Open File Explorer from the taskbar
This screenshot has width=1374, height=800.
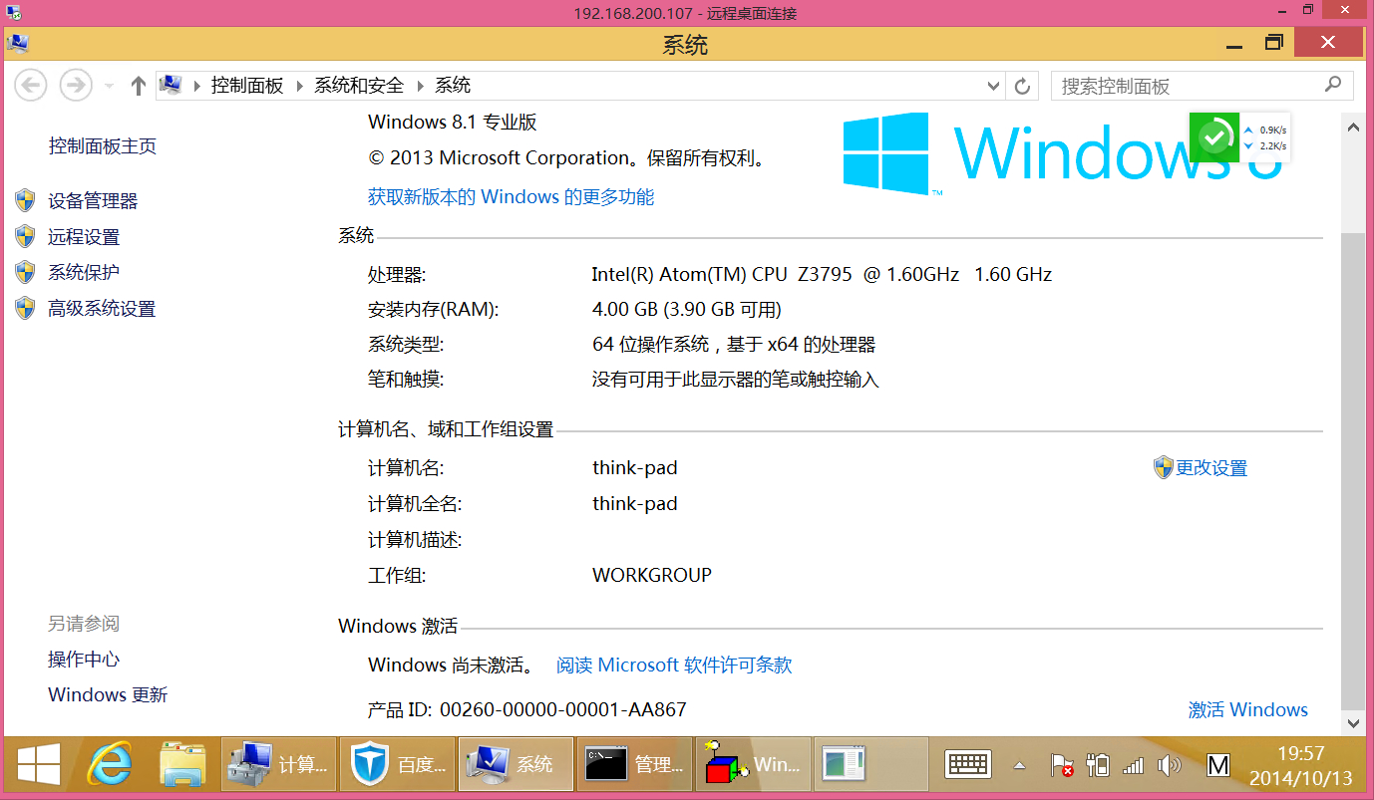(x=183, y=765)
